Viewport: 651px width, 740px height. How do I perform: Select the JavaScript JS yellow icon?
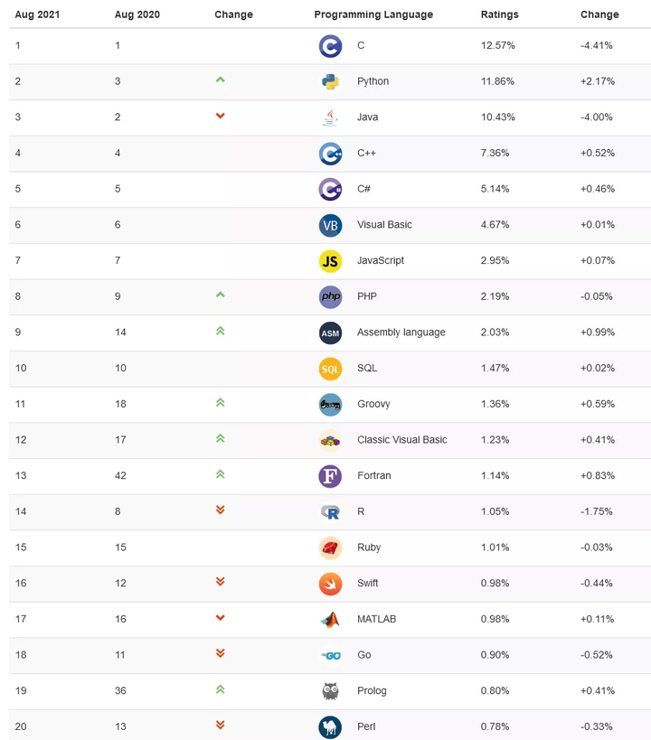click(330, 261)
